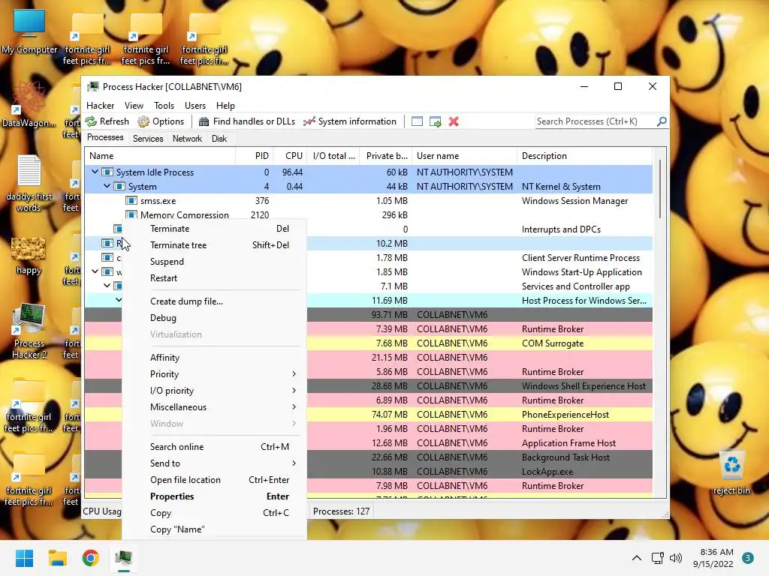Click System Idle Process icon
769x576 pixels.
click(107, 172)
